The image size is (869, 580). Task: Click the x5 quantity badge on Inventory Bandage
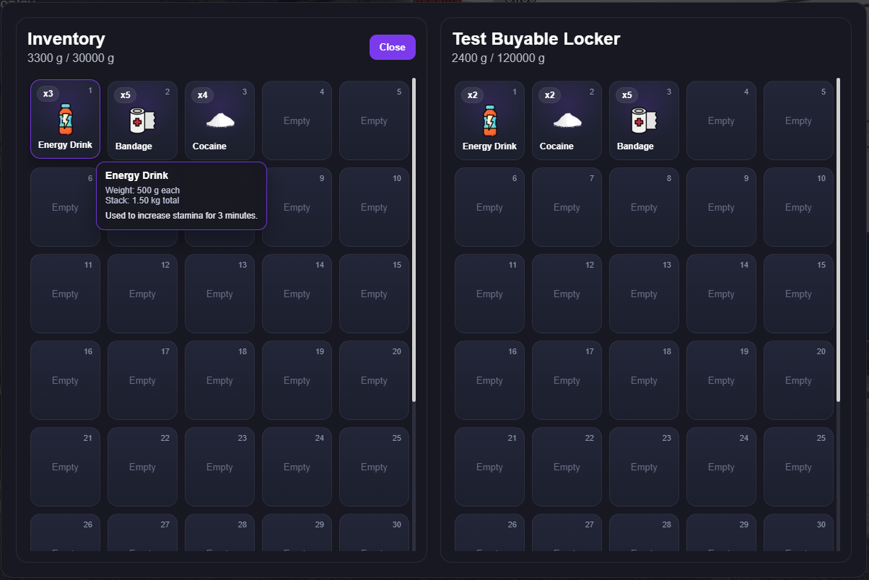tap(126, 95)
